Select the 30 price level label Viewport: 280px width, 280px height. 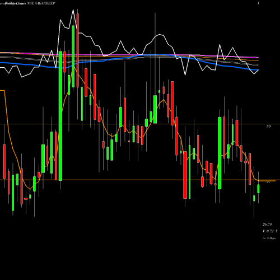click(x=268, y=127)
